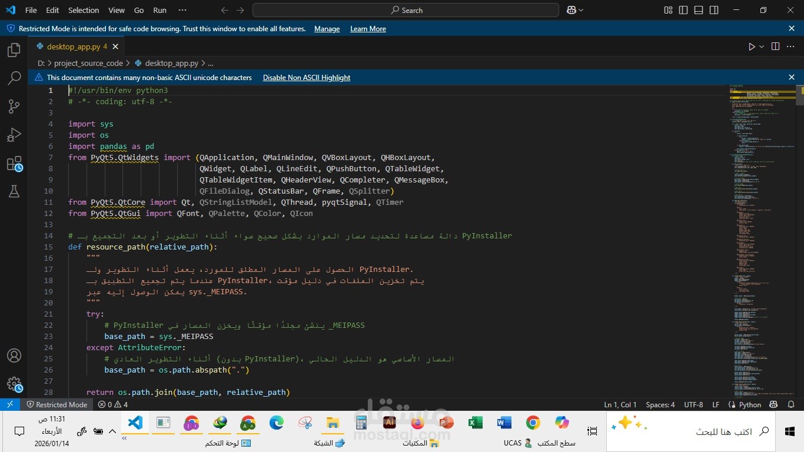Change the Spaces: 4 indentation setting
This screenshot has width=804, height=452.
(660, 404)
